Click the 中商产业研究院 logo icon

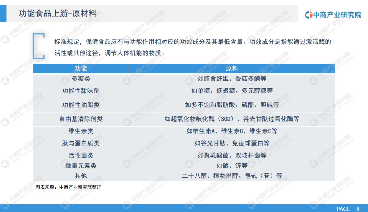click(x=308, y=14)
